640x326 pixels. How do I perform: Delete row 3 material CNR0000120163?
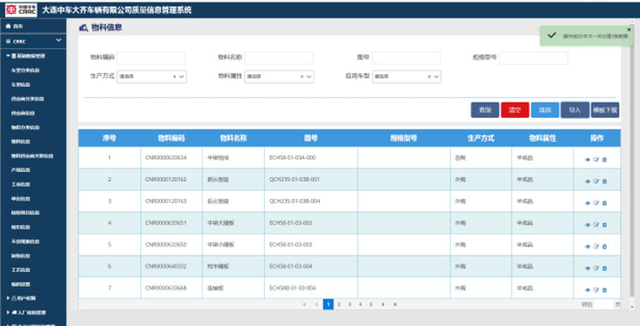coord(605,203)
